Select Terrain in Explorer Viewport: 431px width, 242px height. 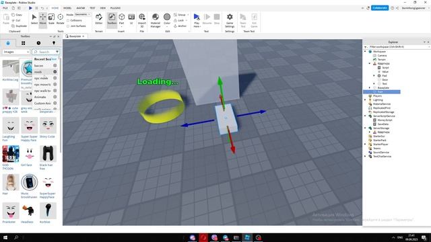(x=382, y=60)
